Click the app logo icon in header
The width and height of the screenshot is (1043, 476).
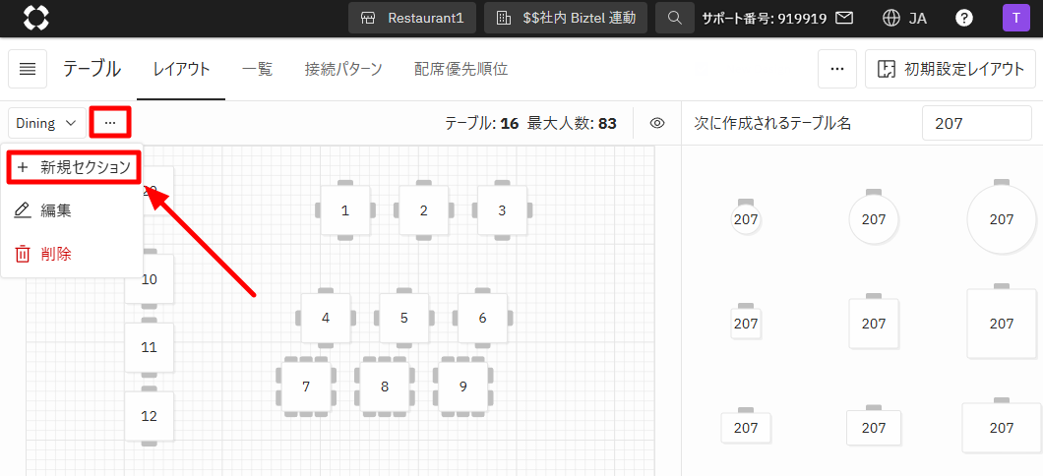pos(36,18)
